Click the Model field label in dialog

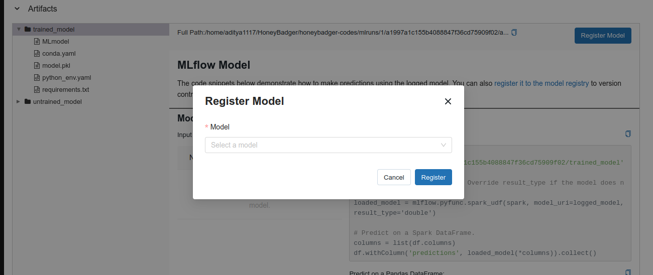tap(220, 127)
